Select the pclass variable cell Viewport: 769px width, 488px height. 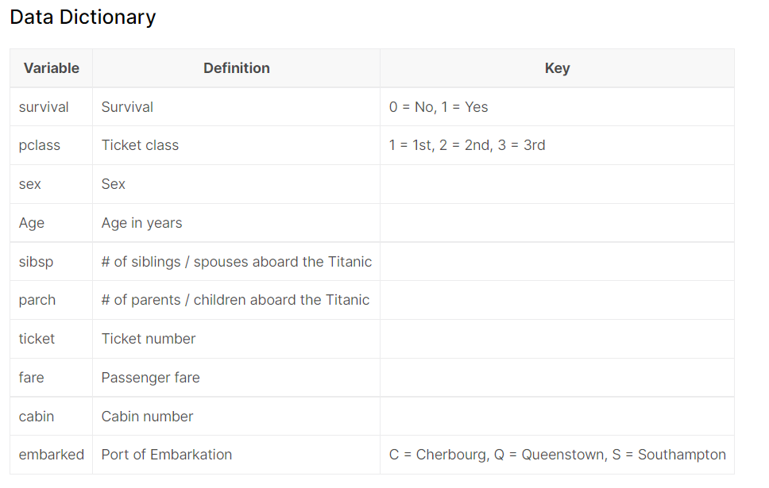[x=40, y=145]
